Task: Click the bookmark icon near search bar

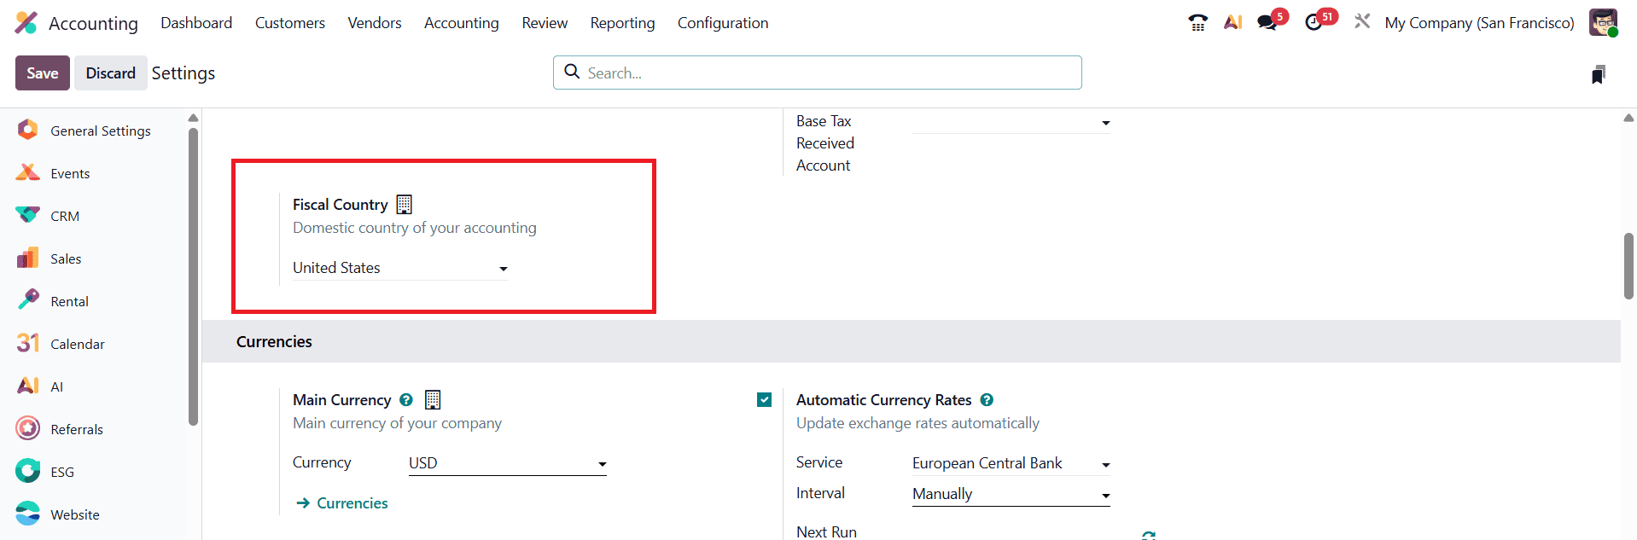Action: click(x=1599, y=74)
